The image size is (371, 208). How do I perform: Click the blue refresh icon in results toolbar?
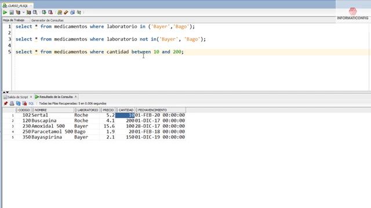18,103
